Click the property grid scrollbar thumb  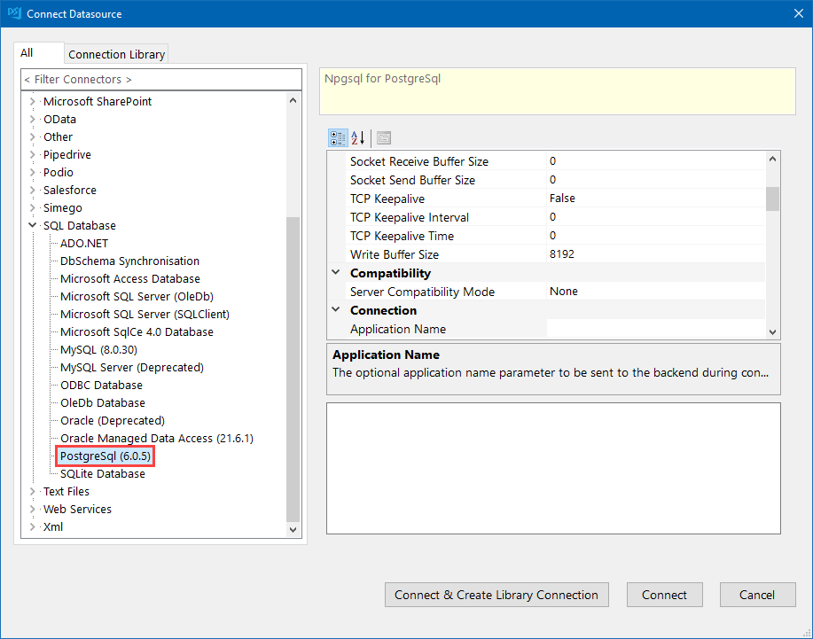pyautogui.click(x=772, y=199)
